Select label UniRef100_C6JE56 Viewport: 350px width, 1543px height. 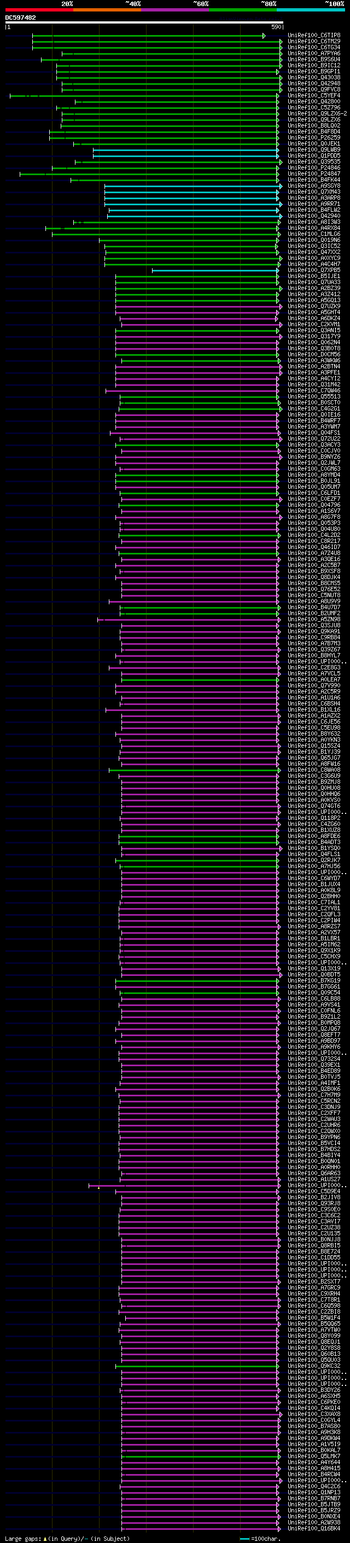point(314,721)
